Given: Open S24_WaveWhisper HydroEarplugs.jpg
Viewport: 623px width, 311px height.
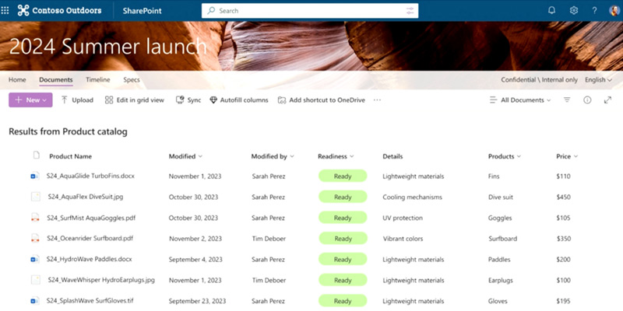Looking at the screenshot, I should [x=101, y=280].
